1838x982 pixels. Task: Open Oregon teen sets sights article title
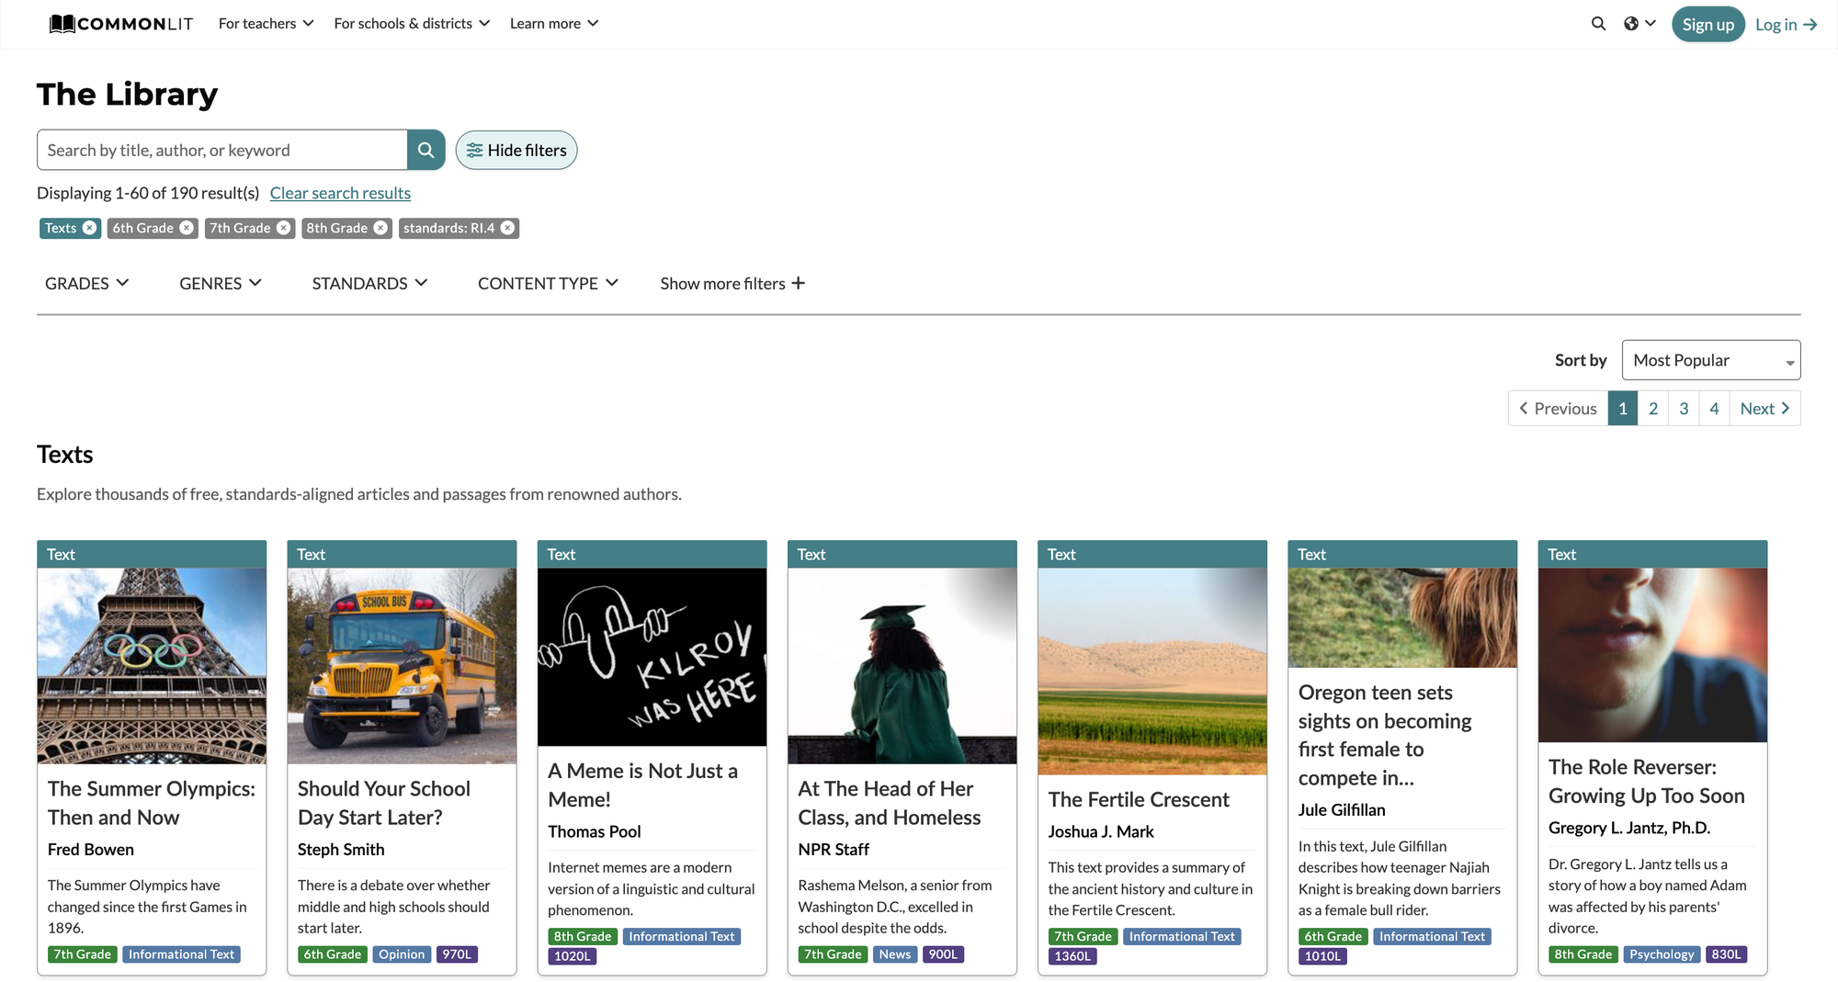click(x=1385, y=735)
